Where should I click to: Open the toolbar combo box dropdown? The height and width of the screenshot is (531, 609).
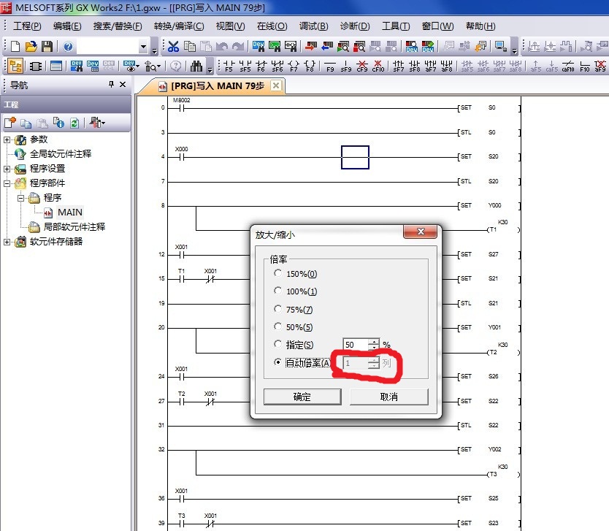click(x=143, y=47)
